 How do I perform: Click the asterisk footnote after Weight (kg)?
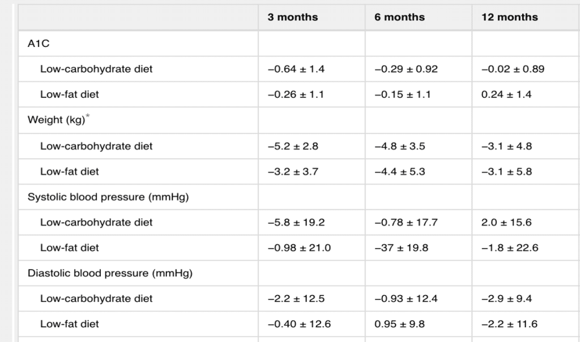point(88,117)
